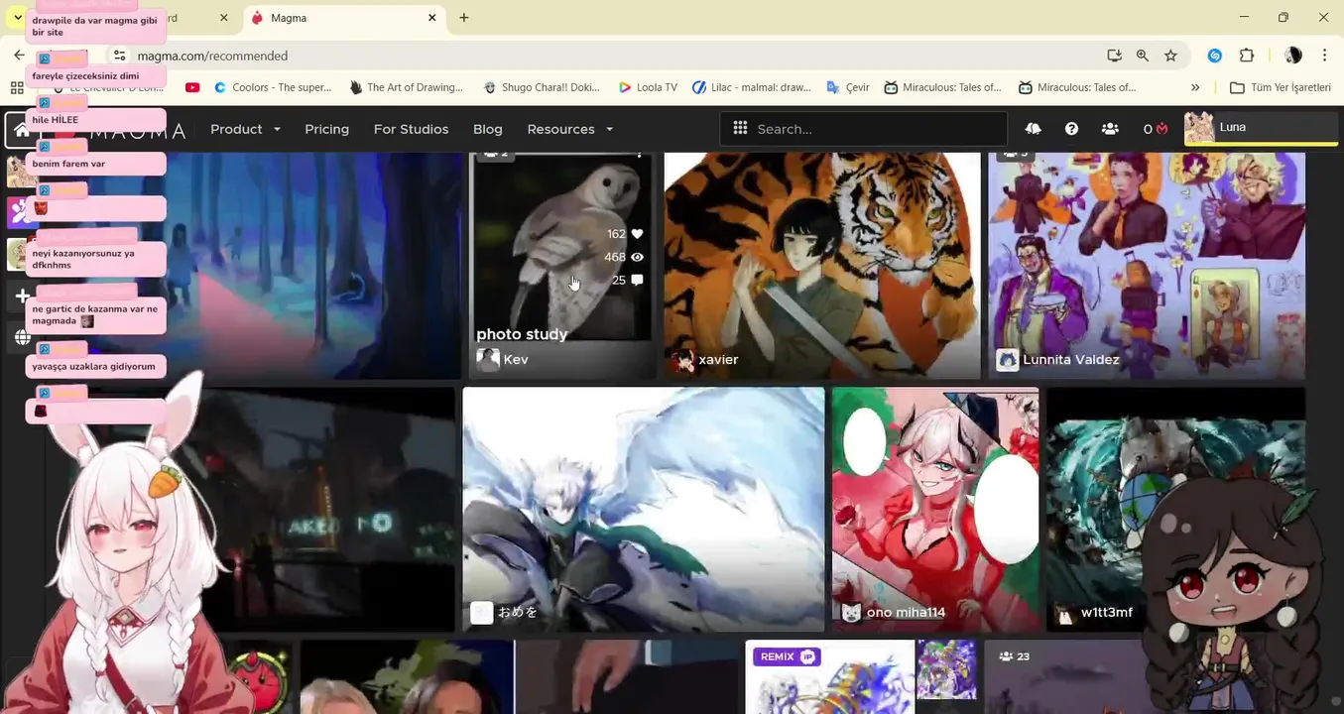Click Lunnita Valdez's avatar icon
Screen dimensions: 1344x714
1008,359
